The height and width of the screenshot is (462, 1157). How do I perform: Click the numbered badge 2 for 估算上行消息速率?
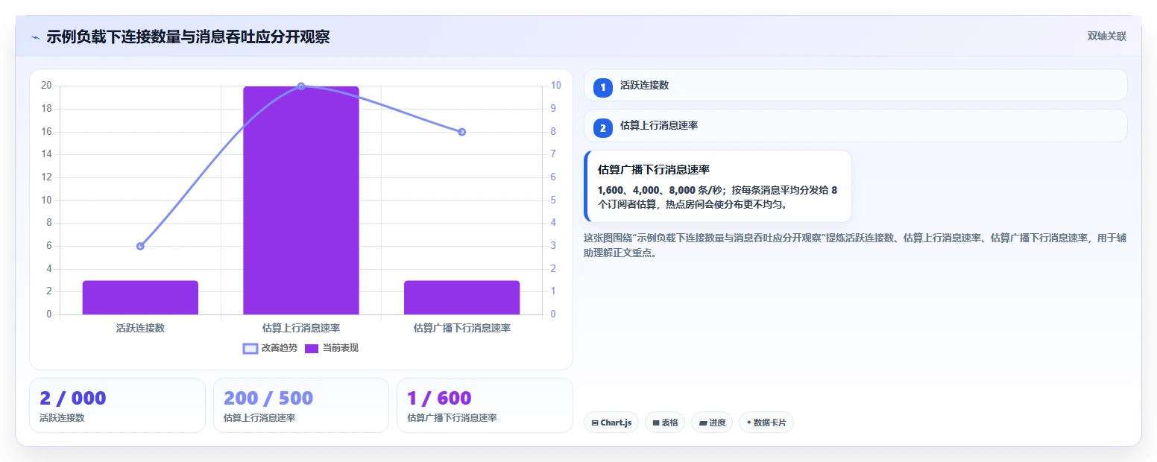(603, 128)
